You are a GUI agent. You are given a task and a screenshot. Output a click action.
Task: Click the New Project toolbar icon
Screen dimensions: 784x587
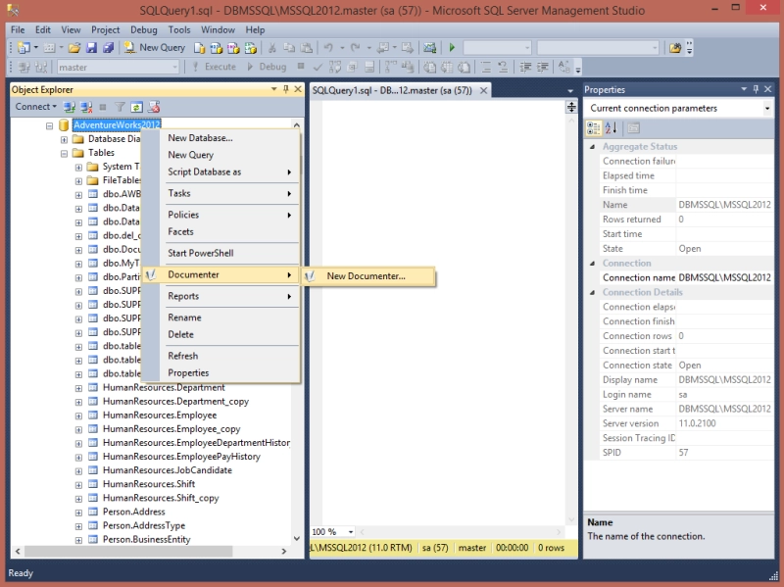[24, 48]
